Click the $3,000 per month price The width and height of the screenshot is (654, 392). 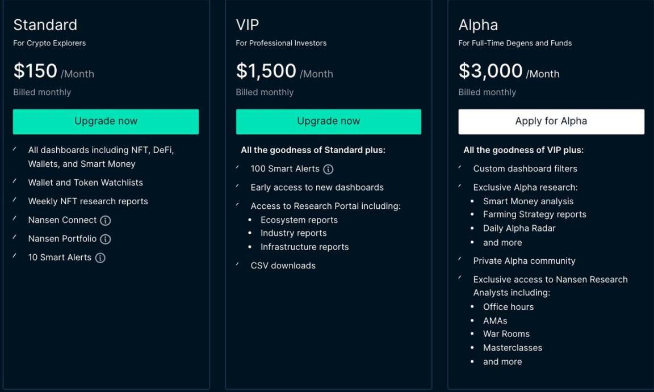pyautogui.click(x=509, y=71)
